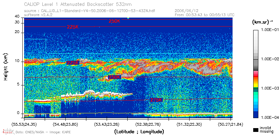Click the '275K' isotherm label

pos(157,100)
